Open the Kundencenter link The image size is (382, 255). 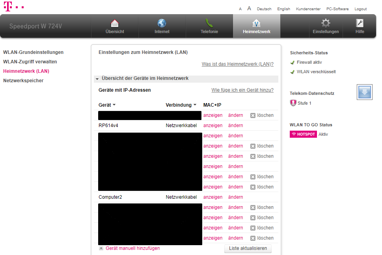click(x=308, y=9)
